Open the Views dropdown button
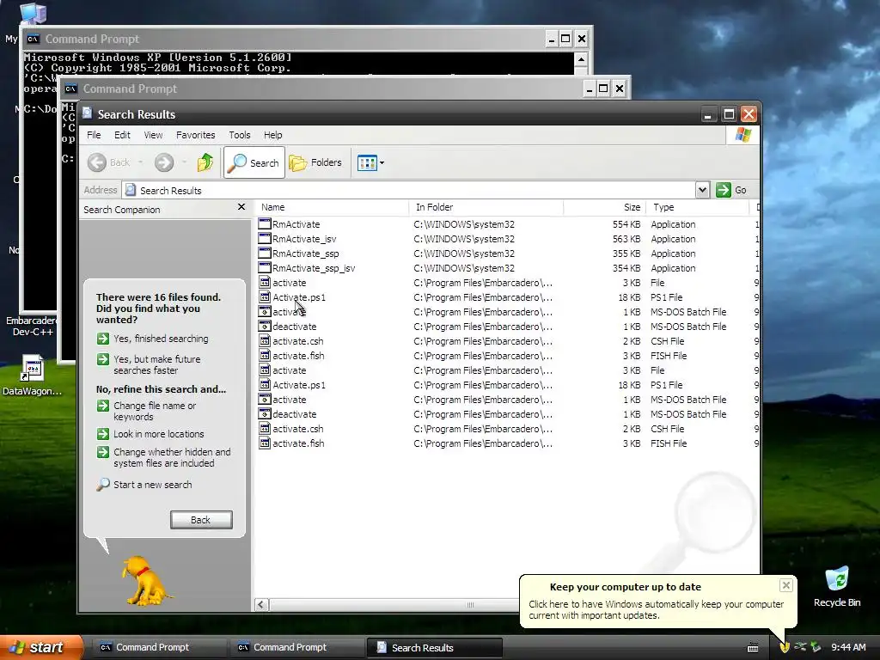This screenshot has height=660, width=880. click(370, 163)
